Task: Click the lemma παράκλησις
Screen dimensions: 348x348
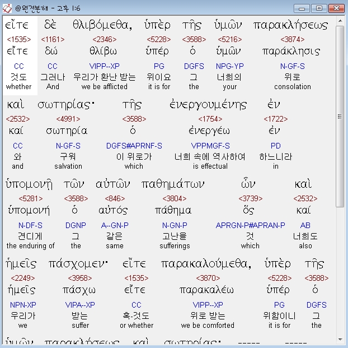Action: point(291,51)
